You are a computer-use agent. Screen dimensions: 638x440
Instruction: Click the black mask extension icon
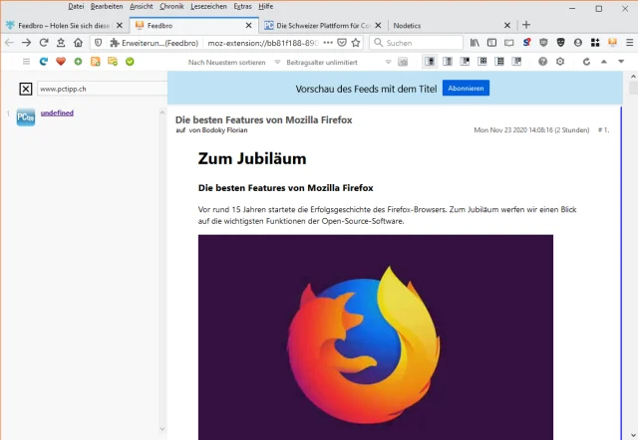coord(560,42)
